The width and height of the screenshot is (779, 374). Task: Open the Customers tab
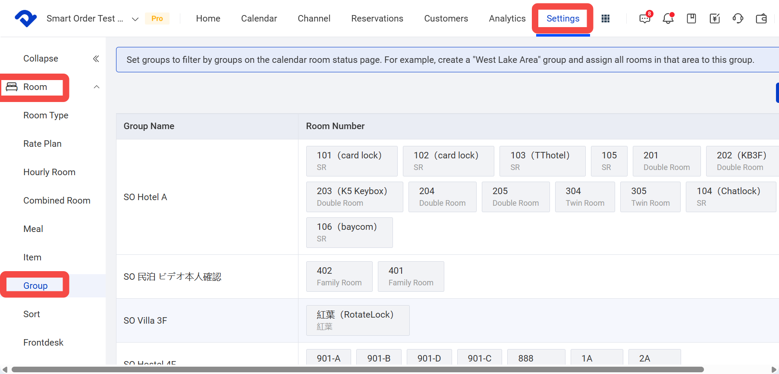(446, 19)
